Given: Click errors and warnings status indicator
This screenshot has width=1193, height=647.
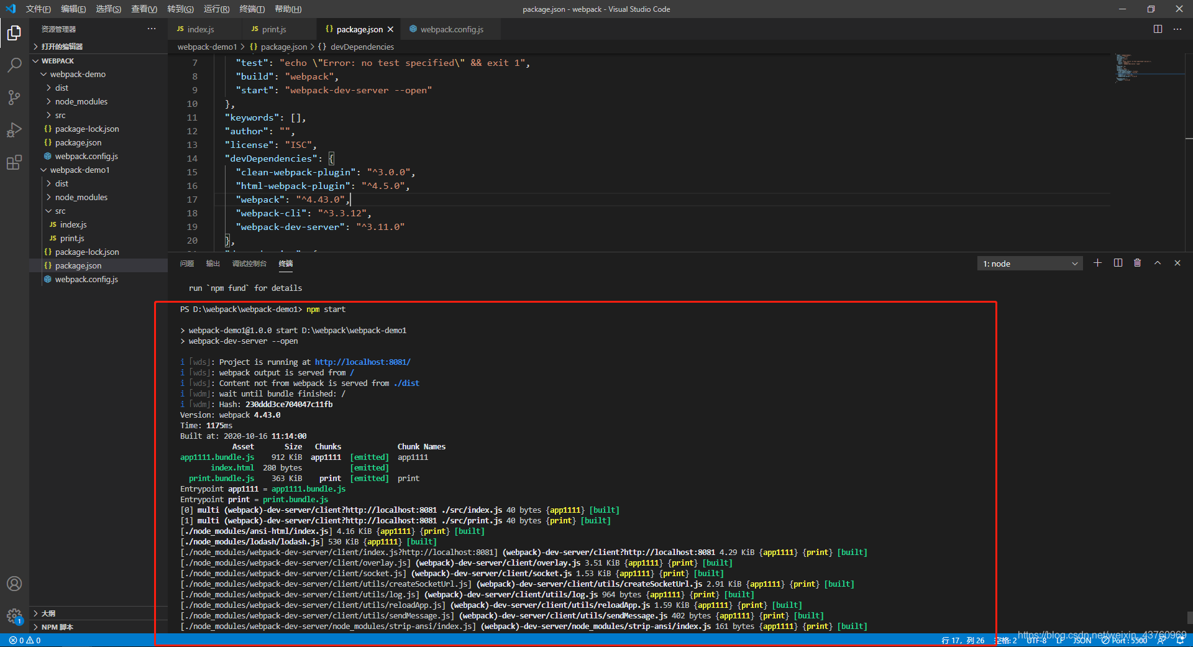Looking at the screenshot, I should pos(25,640).
